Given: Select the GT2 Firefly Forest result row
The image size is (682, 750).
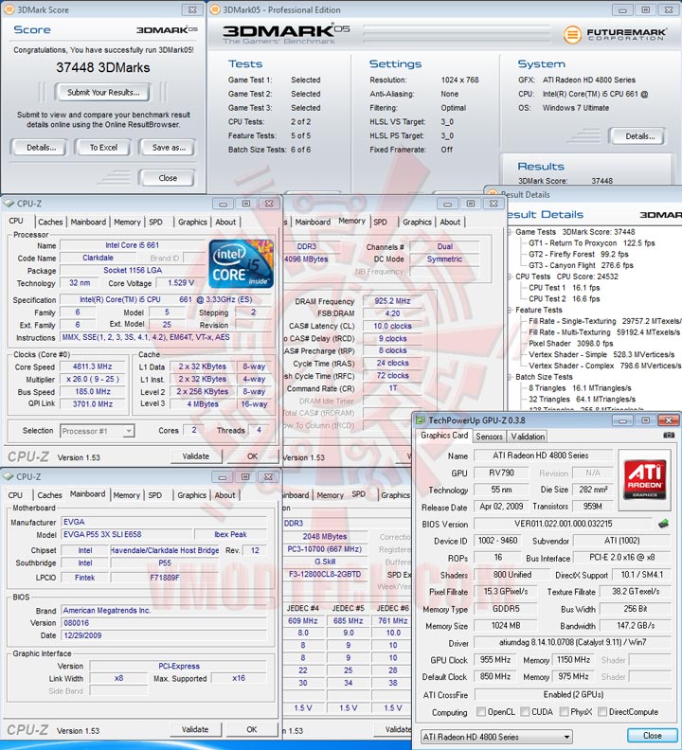Looking at the screenshot, I should [x=578, y=254].
